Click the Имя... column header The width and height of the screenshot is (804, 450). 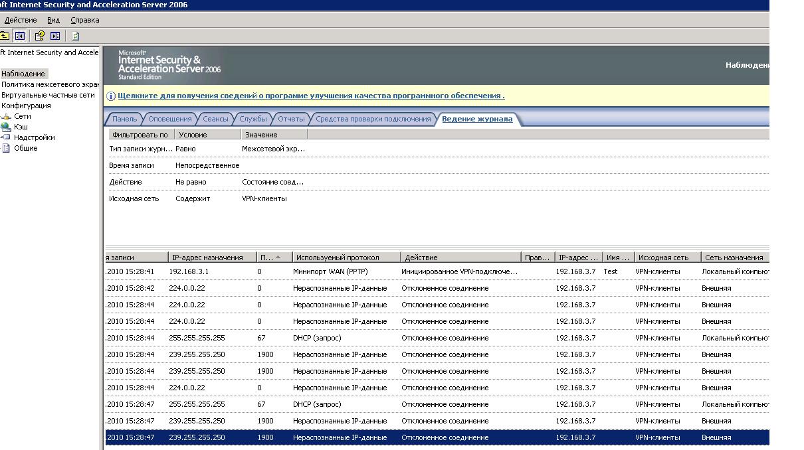[x=619, y=258]
